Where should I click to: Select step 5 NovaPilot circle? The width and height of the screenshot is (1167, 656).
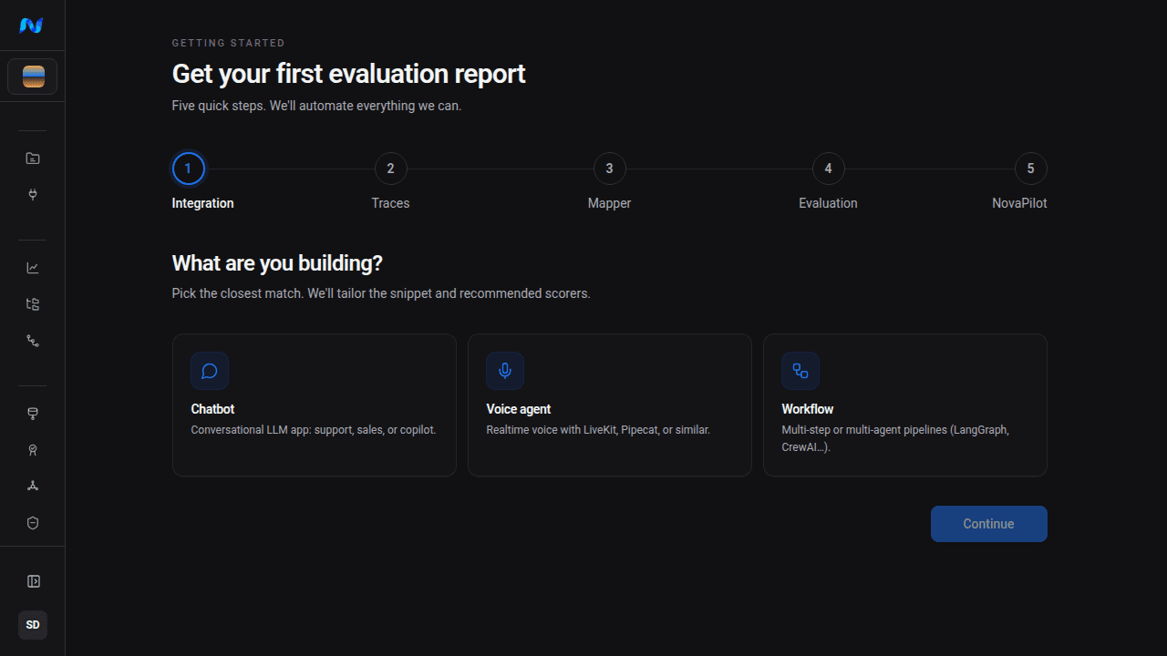(1030, 169)
